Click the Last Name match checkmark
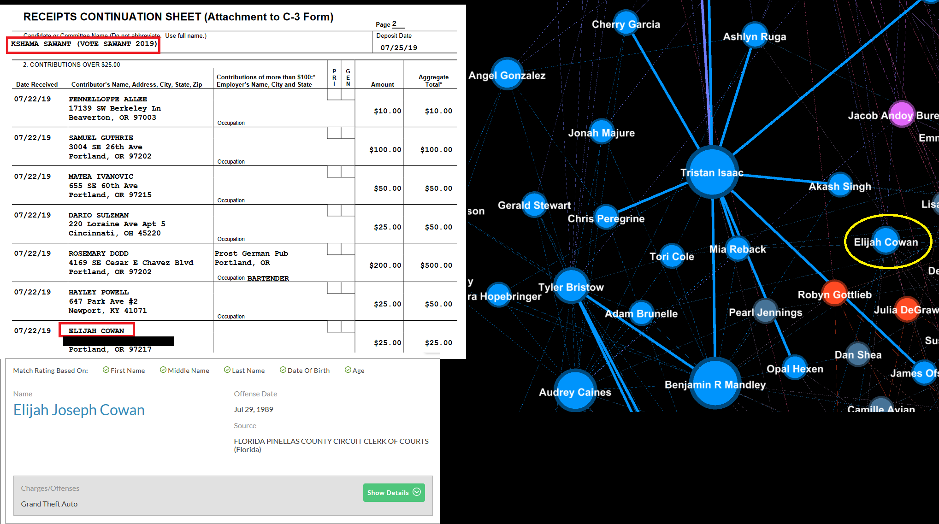Image resolution: width=939 pixels, height=524 pixels. tap(227, 370)
